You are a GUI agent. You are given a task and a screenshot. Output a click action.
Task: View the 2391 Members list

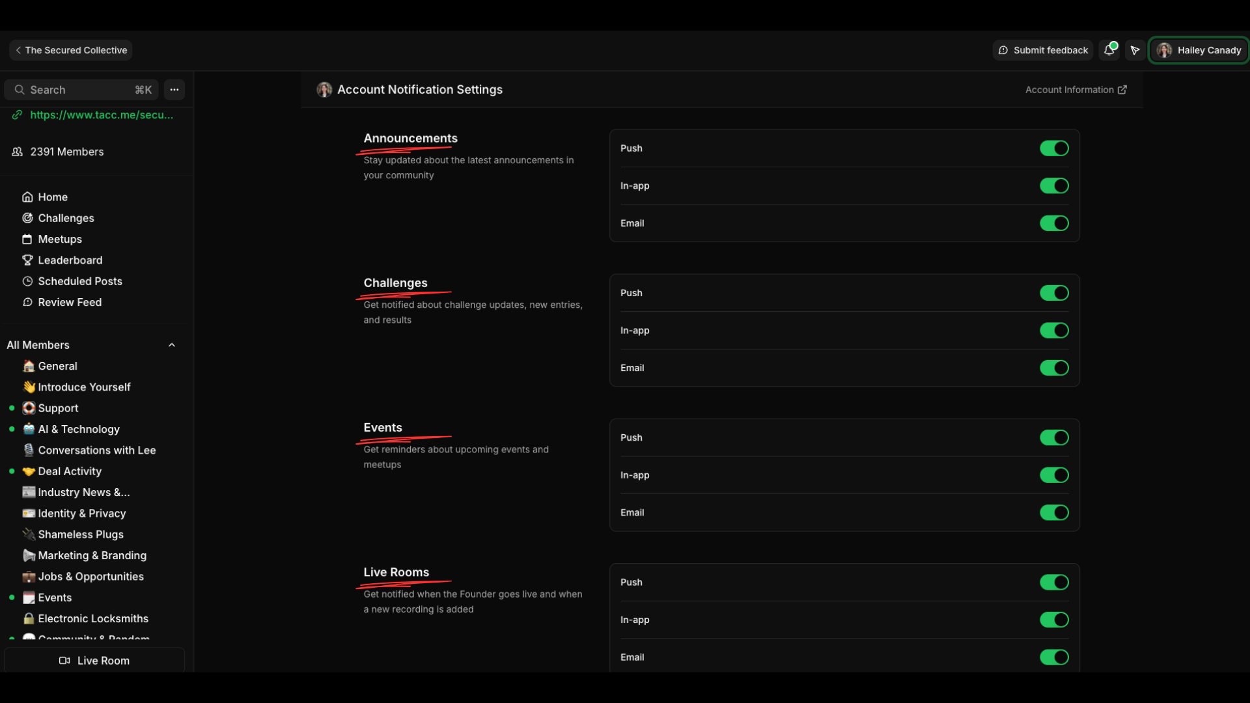click(67, 152)
